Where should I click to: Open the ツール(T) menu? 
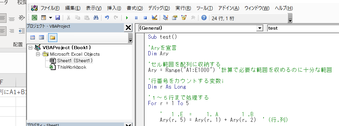tap(205, 8)
